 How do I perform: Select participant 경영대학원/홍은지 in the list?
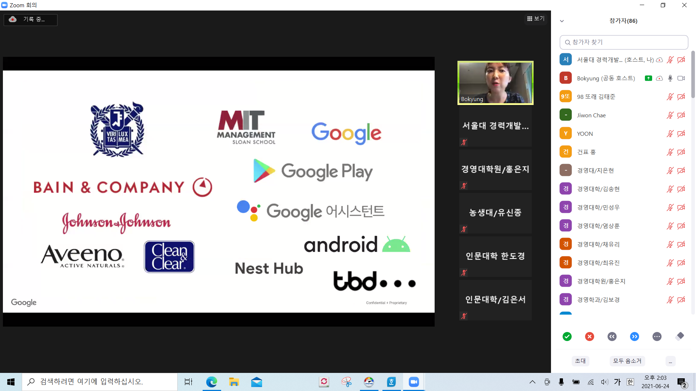[623, 281]
